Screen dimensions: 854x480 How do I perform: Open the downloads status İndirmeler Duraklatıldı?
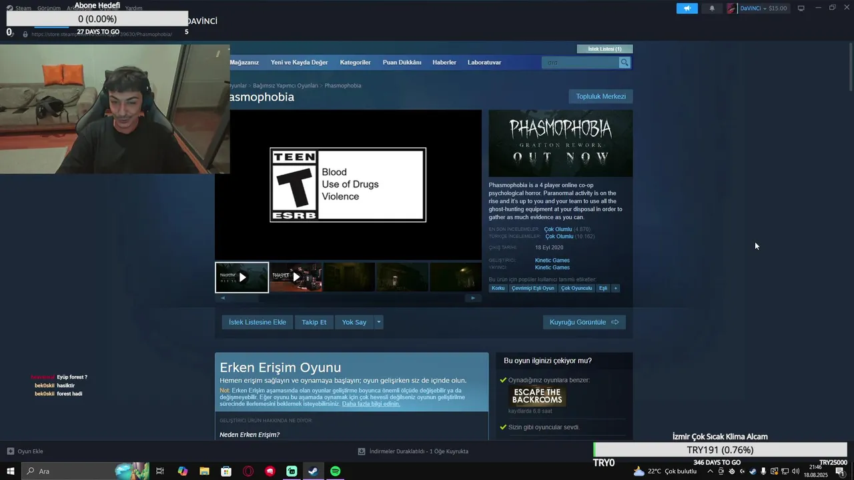[x=414, y=451]
